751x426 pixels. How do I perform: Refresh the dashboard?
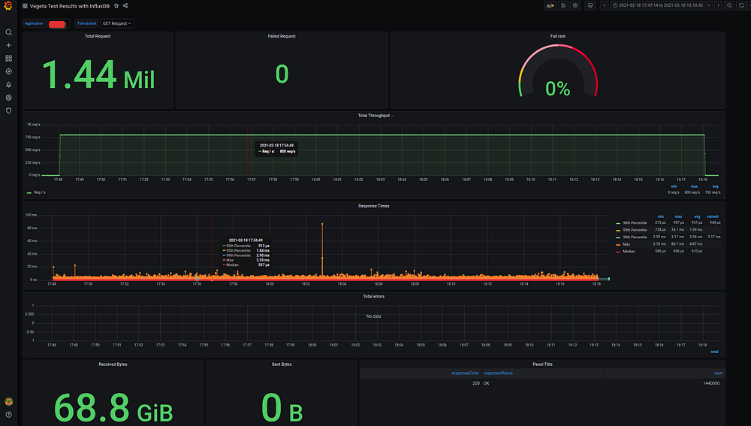741,5
